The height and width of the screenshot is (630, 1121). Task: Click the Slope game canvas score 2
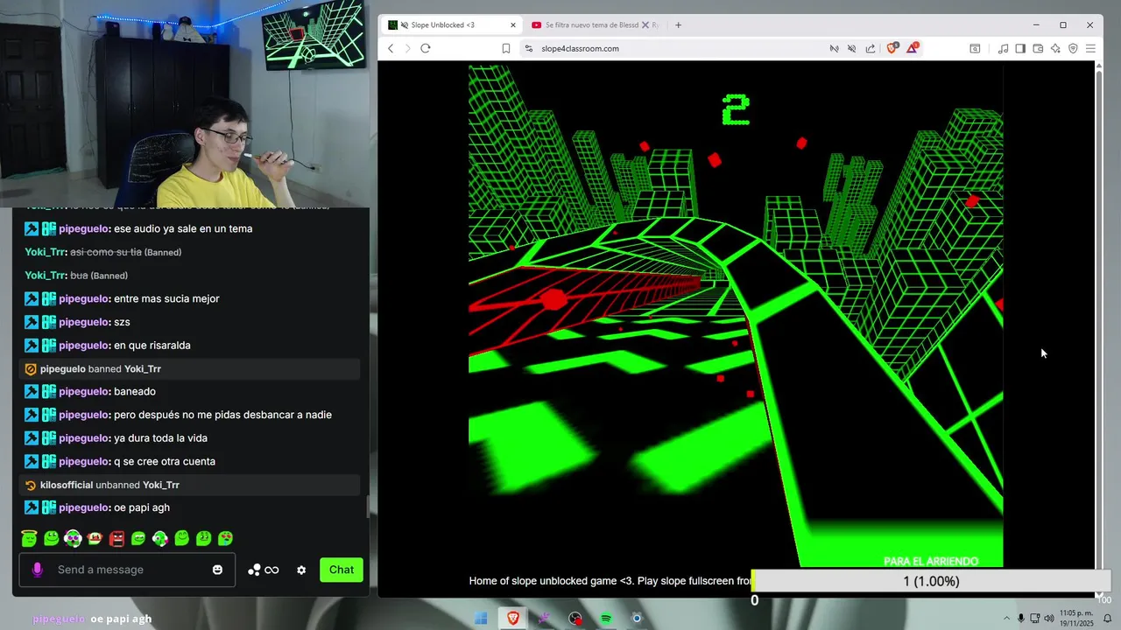(x=736, y=111)
